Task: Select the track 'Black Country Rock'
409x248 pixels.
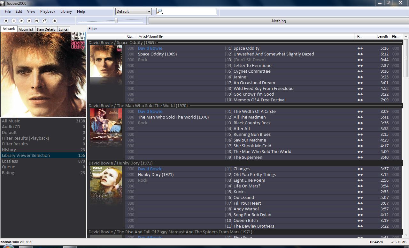Action: coord(252,123)
